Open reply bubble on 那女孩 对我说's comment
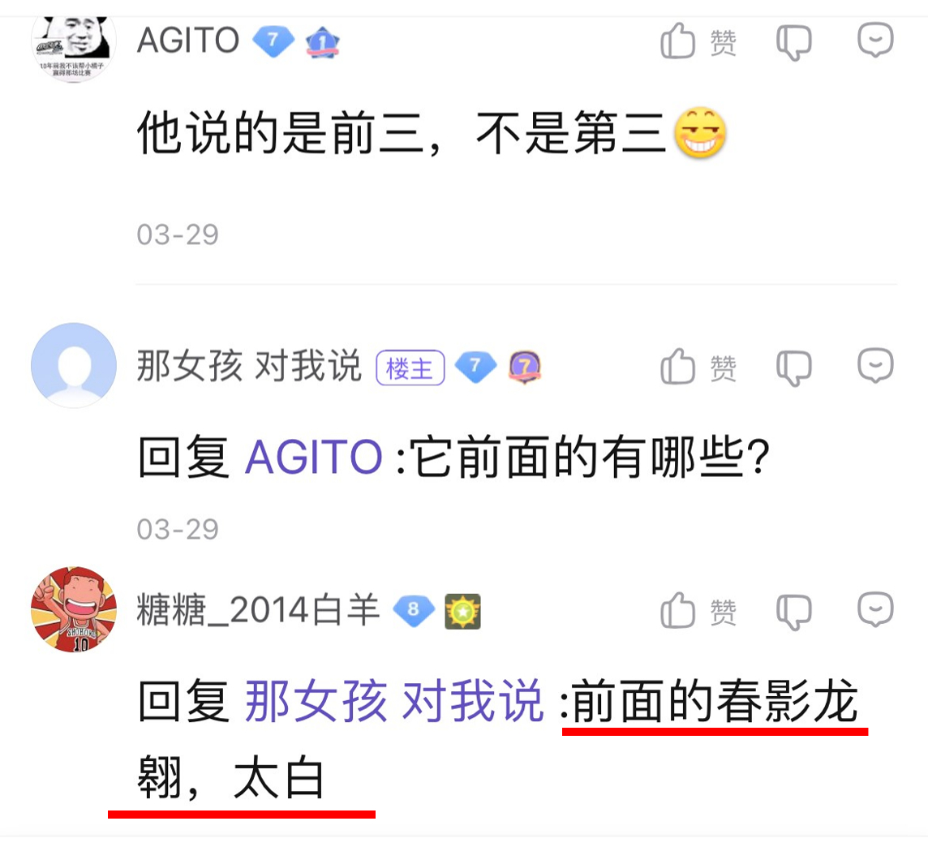The height and width of the screenshot is (847, 928). (x=875, y=365)
